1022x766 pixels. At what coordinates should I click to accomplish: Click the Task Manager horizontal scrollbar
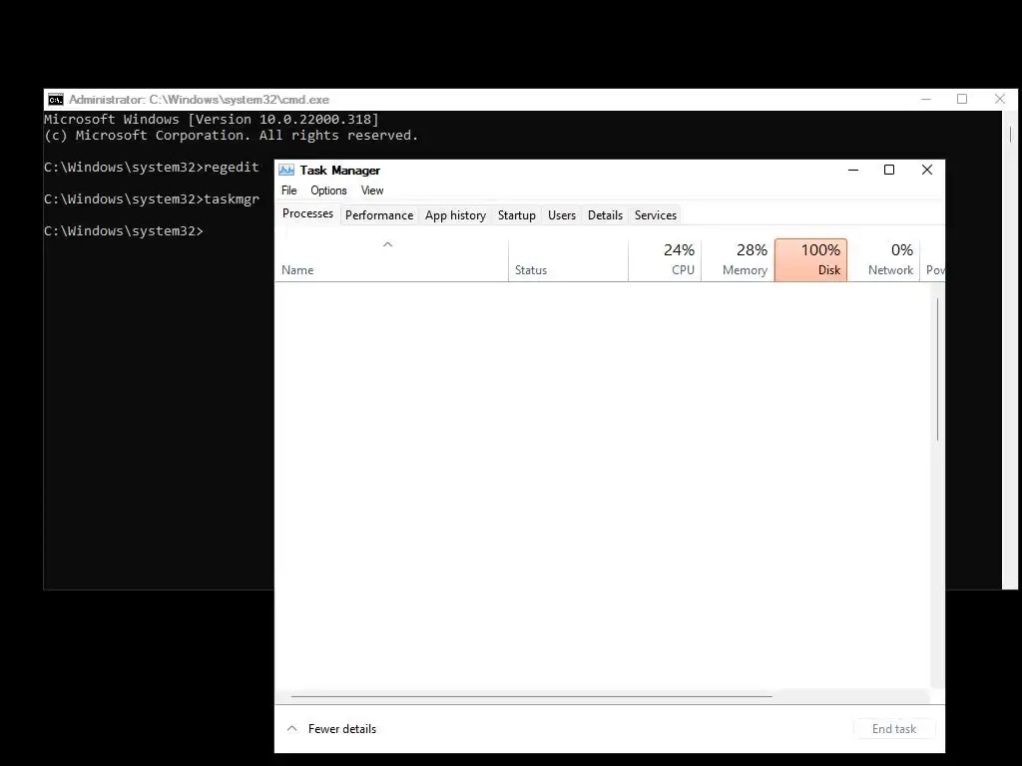click(531, 696)
